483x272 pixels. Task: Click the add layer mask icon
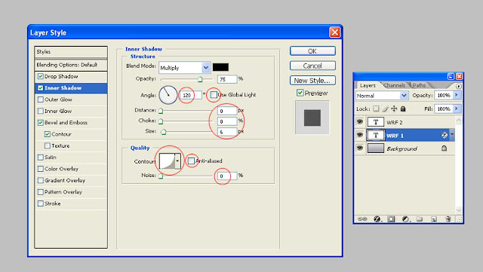click(391, 219)
